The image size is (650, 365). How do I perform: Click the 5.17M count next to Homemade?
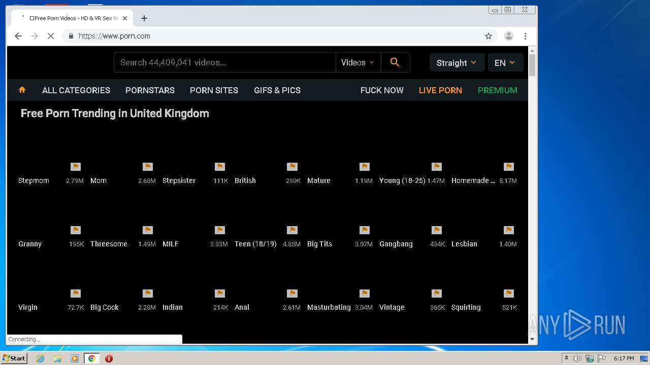click(x=508, y=181)
